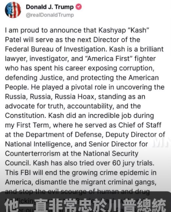Image resolution: width=171 pixels, height=212 pixels.
Task: Click the 'Donald J. Trump' display name
Action: coord(50,7)
